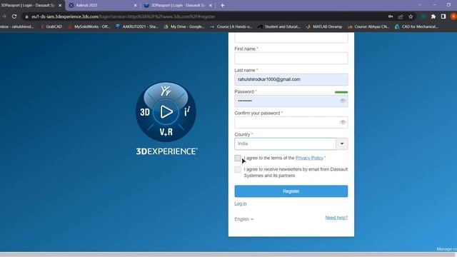Close the third 3DPassport Login tab
The image size is (457, 257).
coord(211,5)
